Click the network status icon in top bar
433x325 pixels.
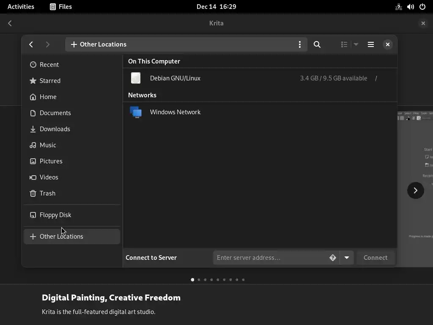(398, 7)
